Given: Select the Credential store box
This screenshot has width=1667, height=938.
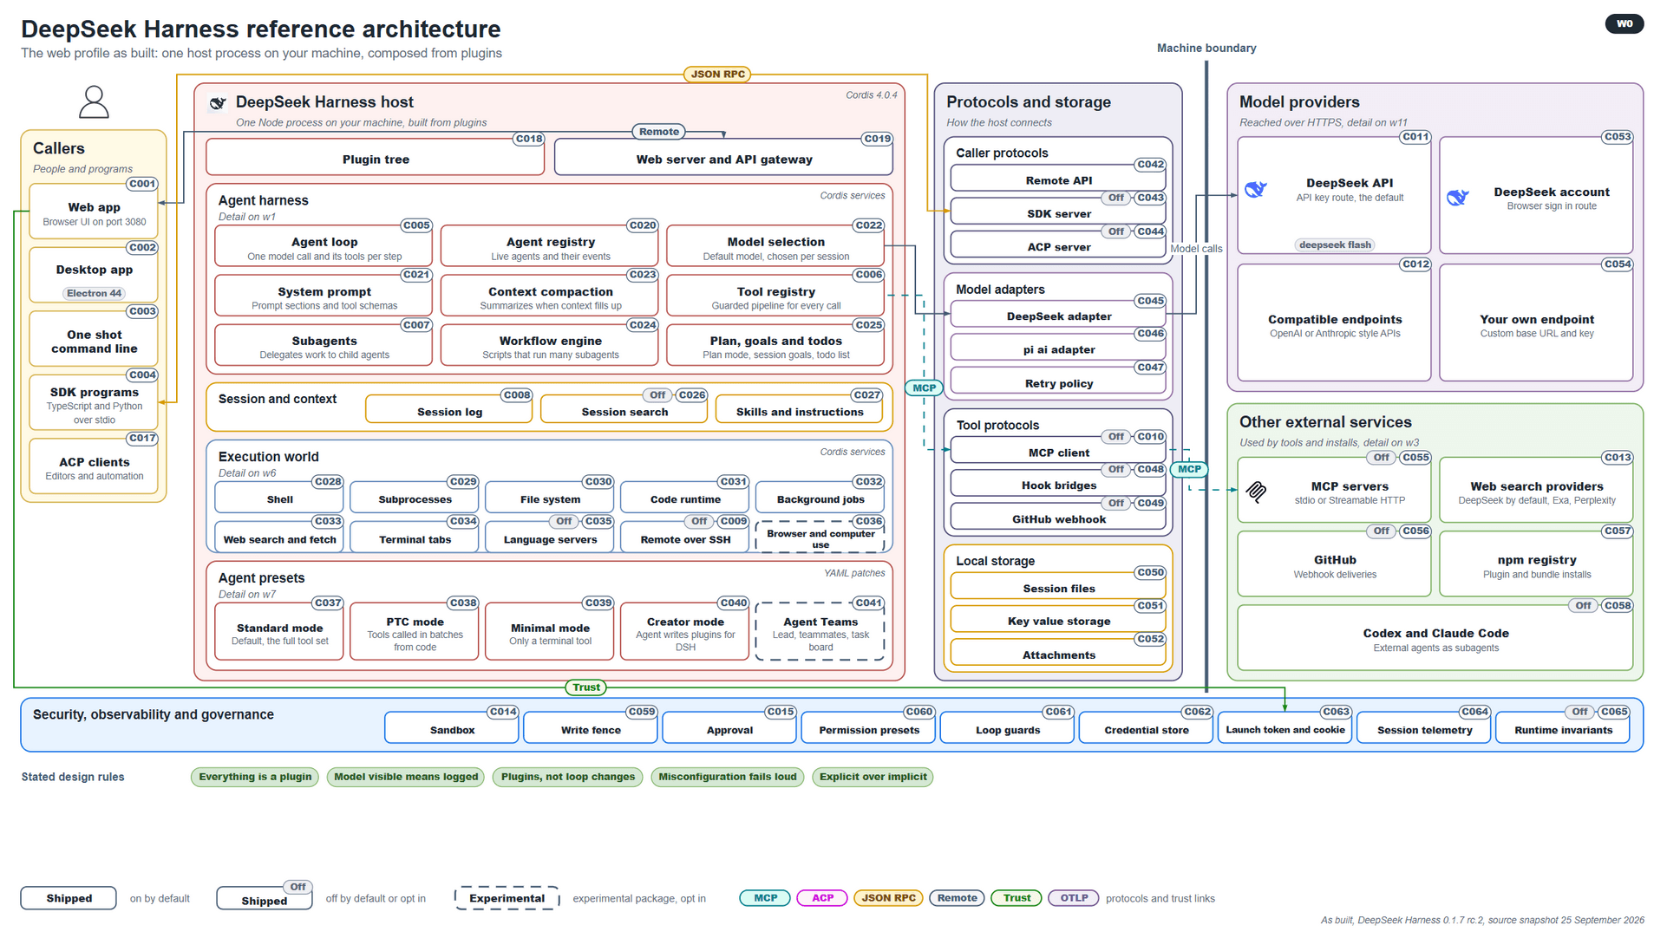Looking at the screenshot, I should click(x=1146, y=728).
